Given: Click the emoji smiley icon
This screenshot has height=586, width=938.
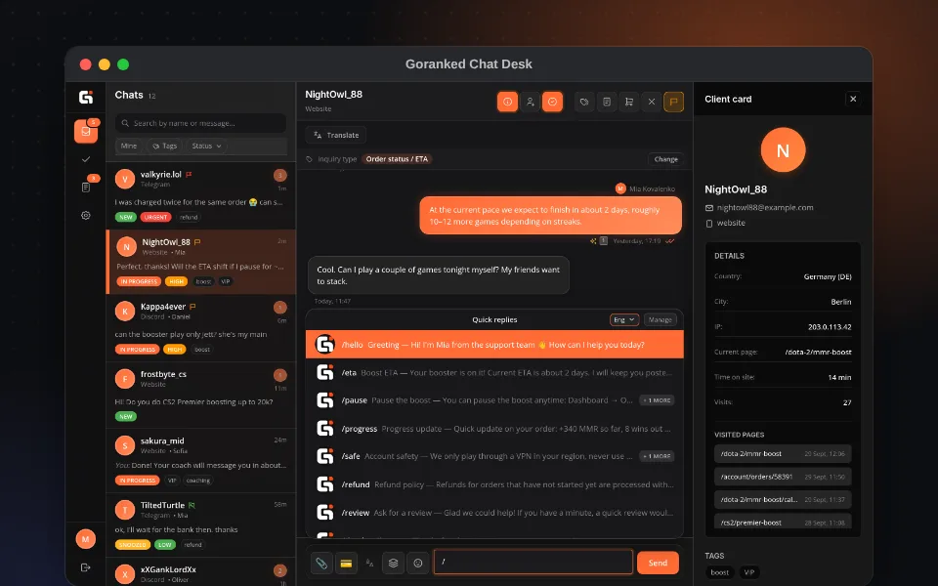Looking at the screenshot, I should point(418,564).
